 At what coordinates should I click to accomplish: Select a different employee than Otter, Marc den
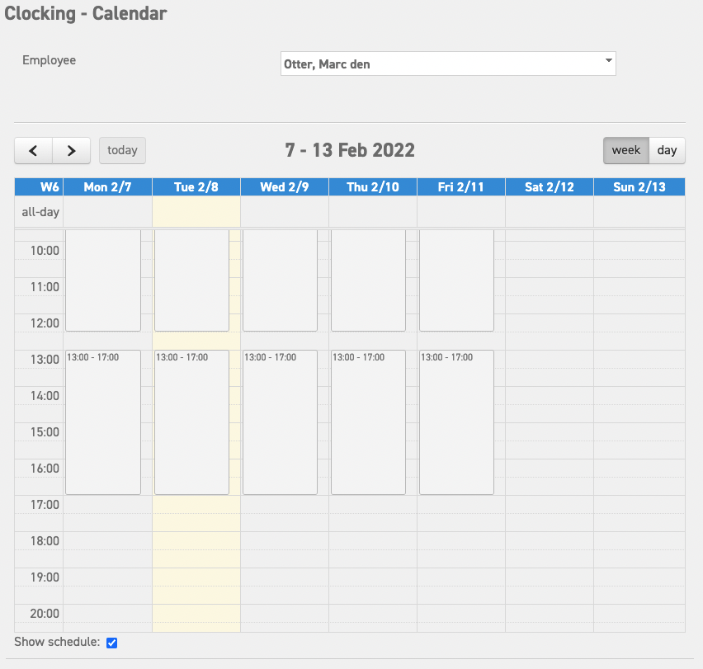[448, 64]
